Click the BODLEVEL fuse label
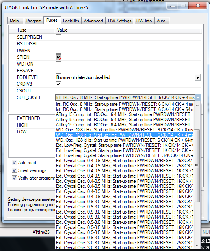This screenshot has width=210, height=251. click(x=28, y=77)
